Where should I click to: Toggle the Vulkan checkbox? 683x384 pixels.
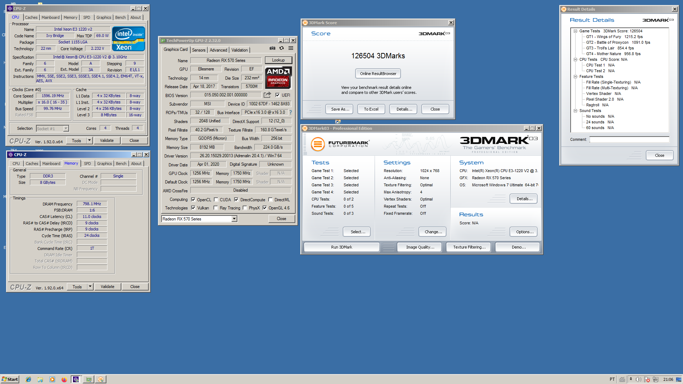pyautogui.click(x=193, y=208)
